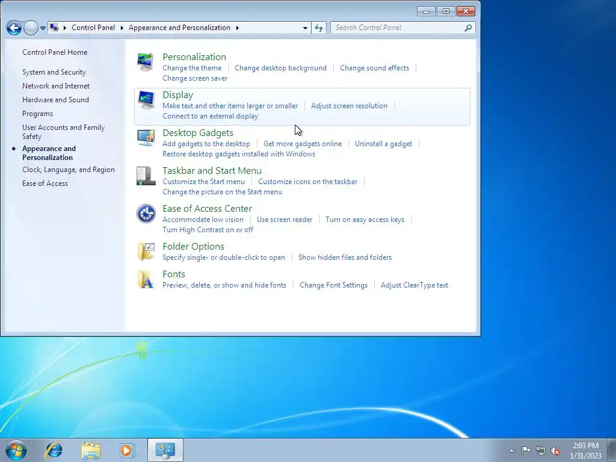Open User Accounts and Family Safety
616x462 pixels.
63,132
